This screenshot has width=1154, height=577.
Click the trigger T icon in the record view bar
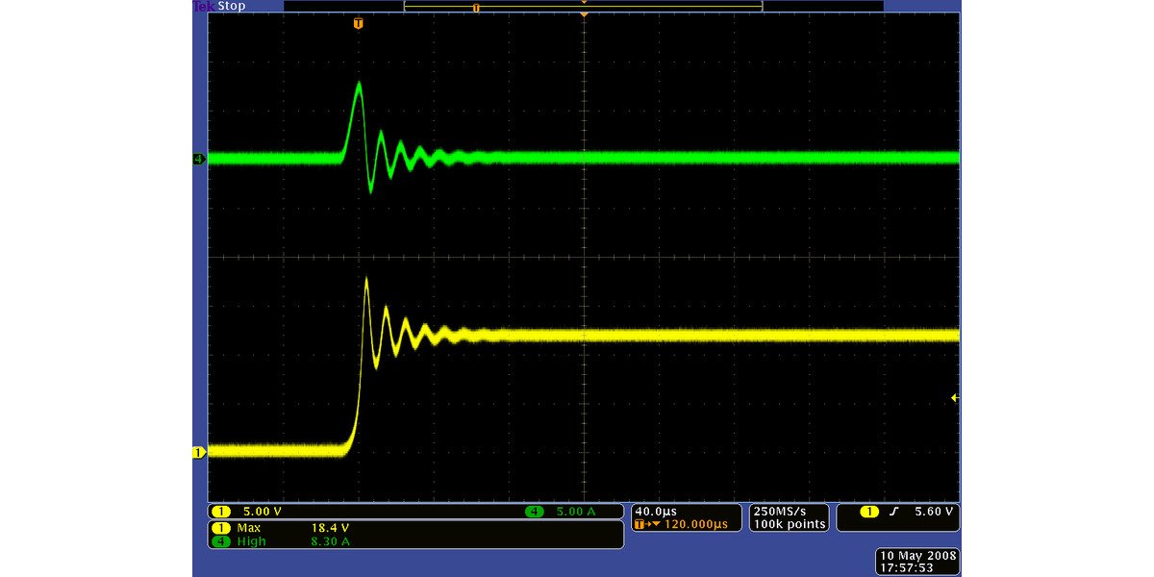474,8
